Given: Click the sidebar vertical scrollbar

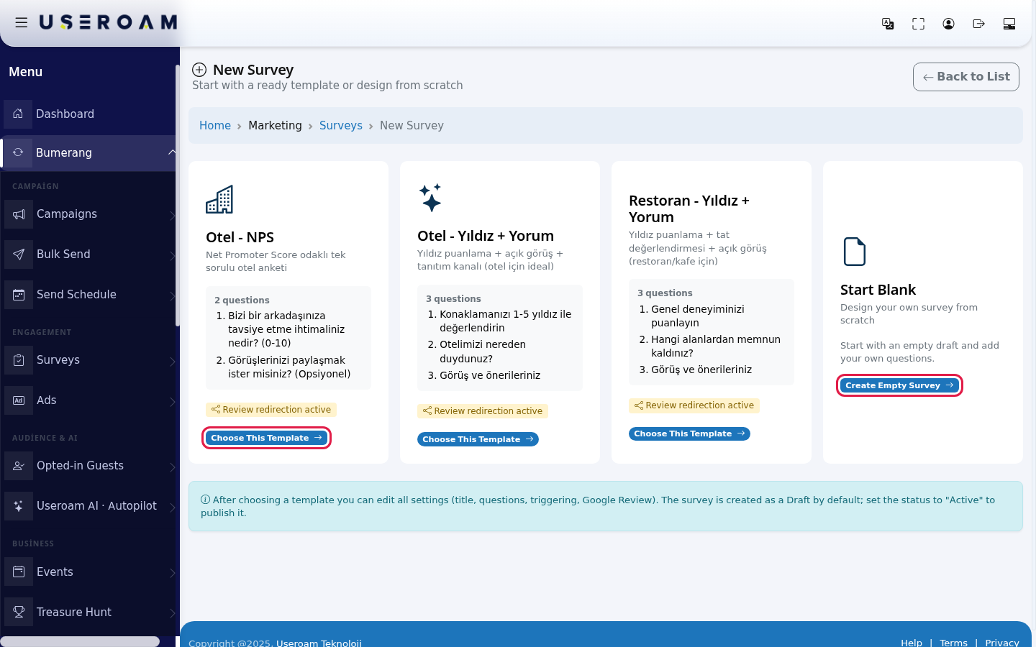Looking at the screenshot, I should click(x=178, y=194).
